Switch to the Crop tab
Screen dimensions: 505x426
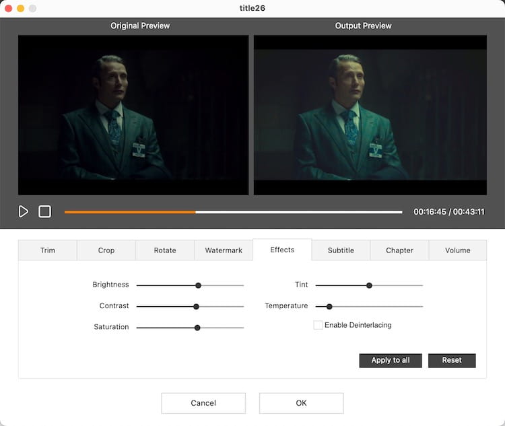coord(106,250)
